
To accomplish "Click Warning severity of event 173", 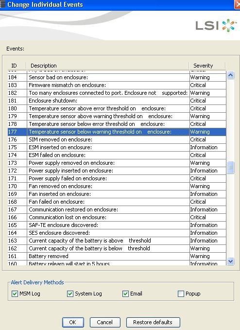I will (208, 163).
